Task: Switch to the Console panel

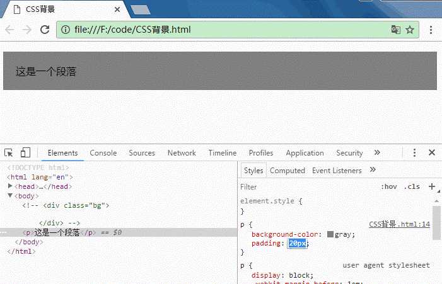Action: 103,153
